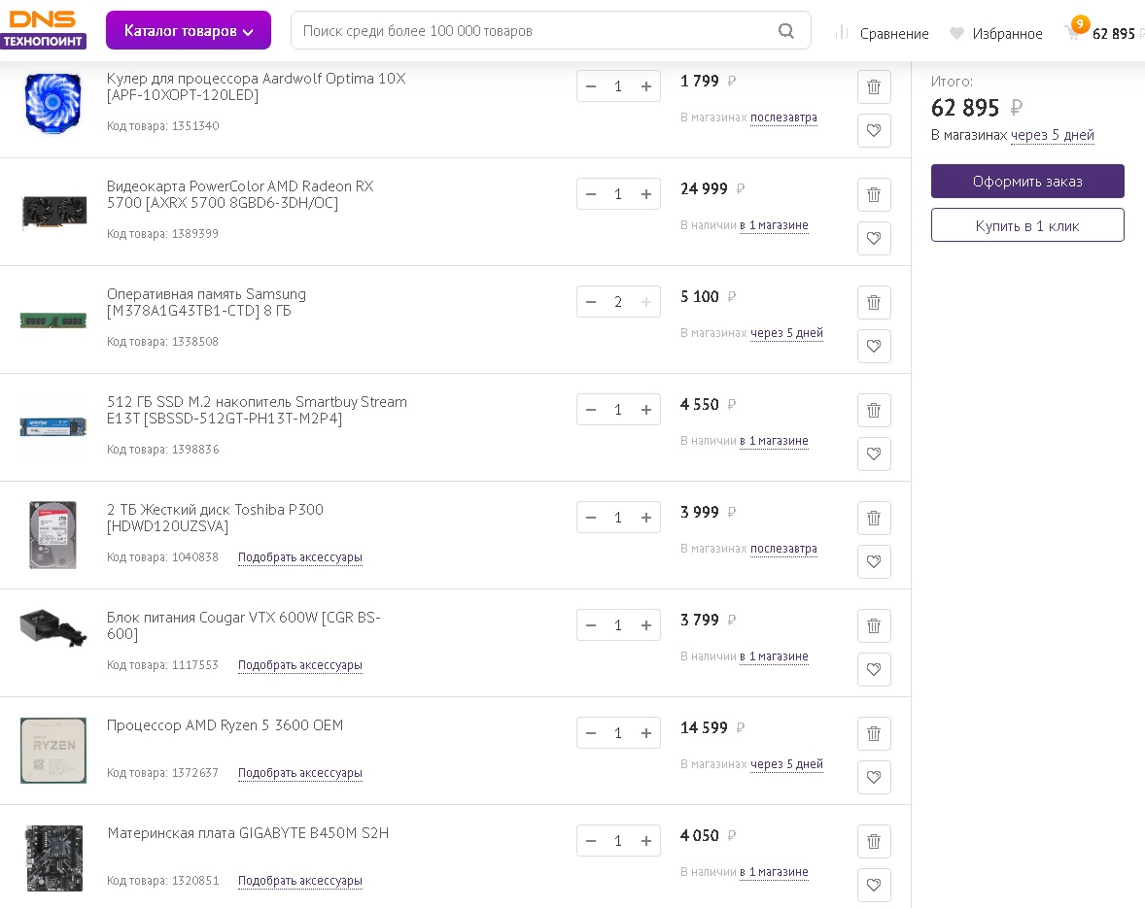Open the shopping cart icon in header
The image size is (1145, 908).
coord(1073,32)
